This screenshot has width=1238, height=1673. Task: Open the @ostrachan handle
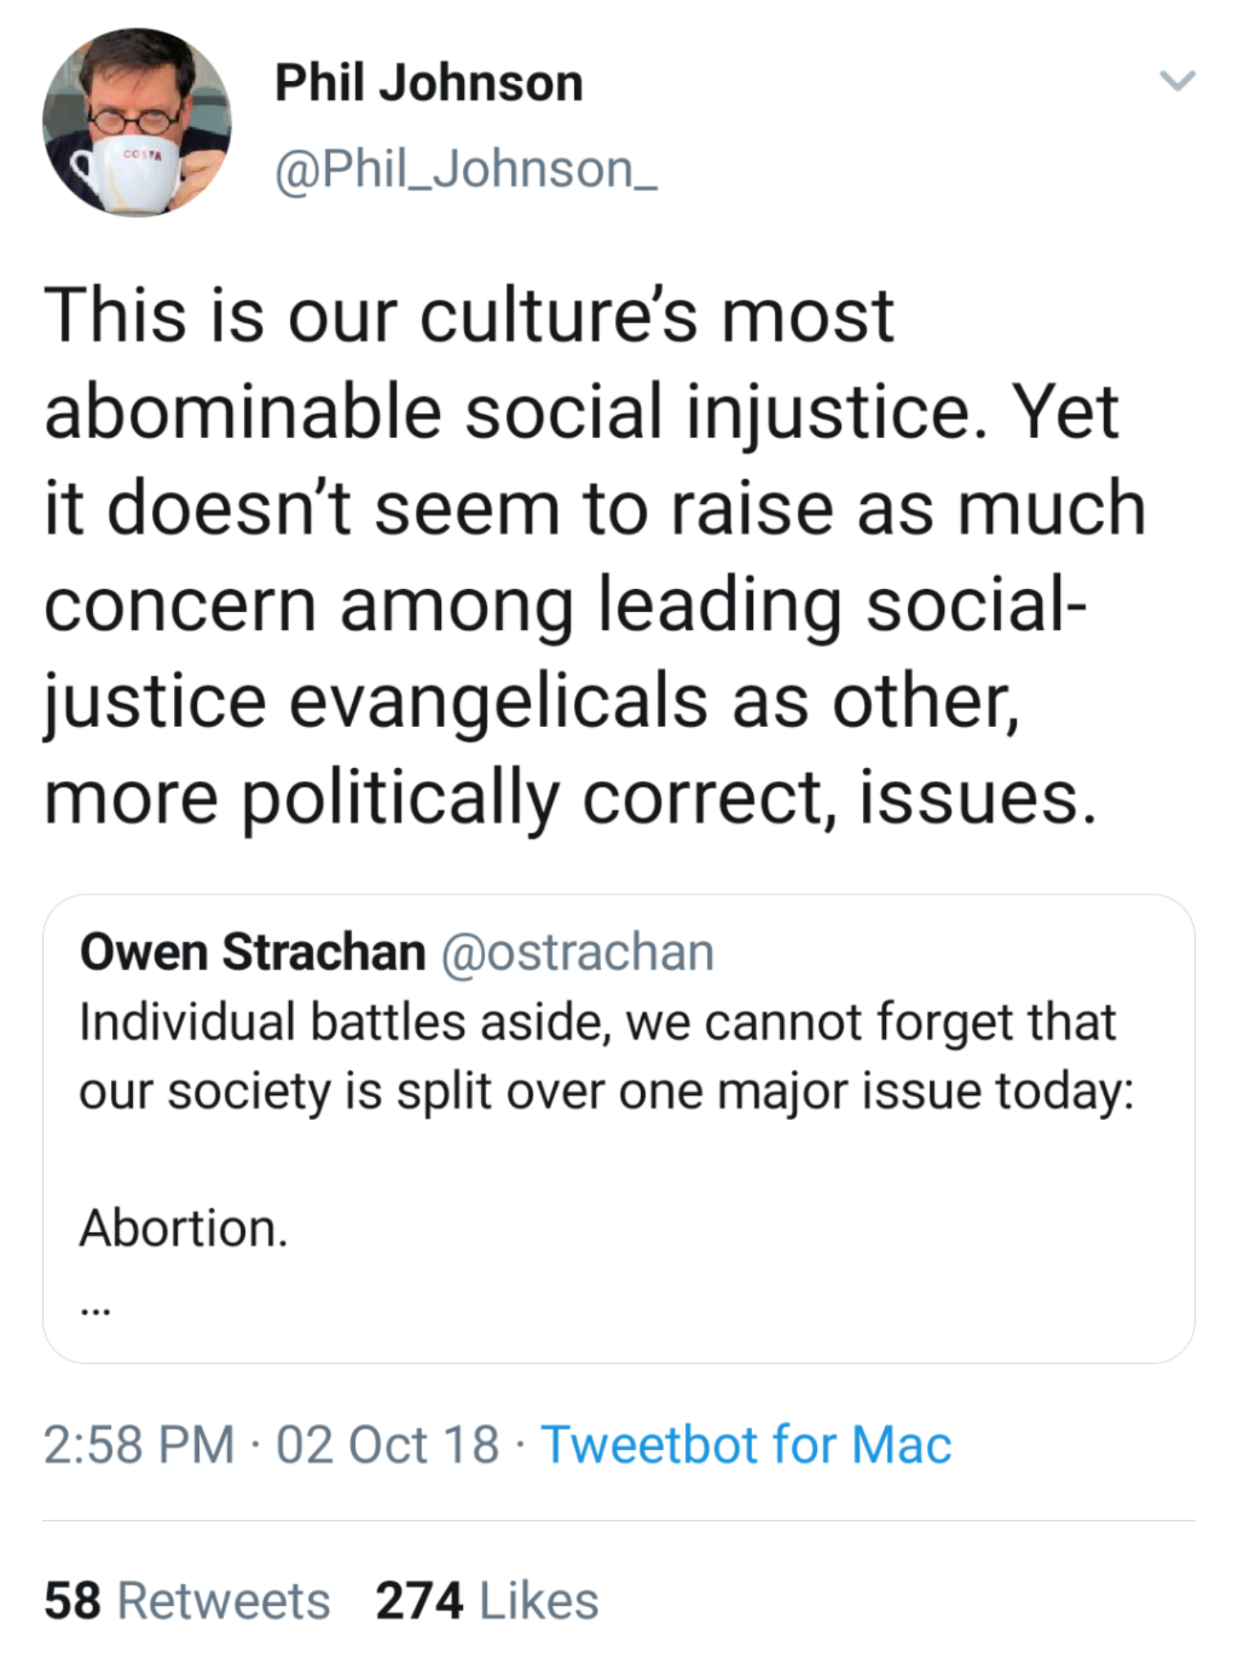(x=577, y=952)
